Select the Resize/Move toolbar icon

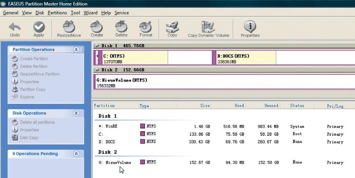pyautogui.click(x=69, y=27)
